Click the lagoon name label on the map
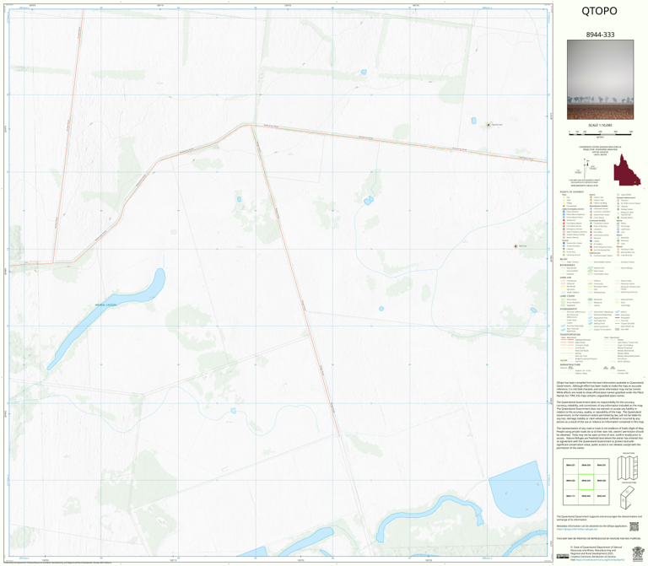The image size is (648, 566). pos(105,305)
